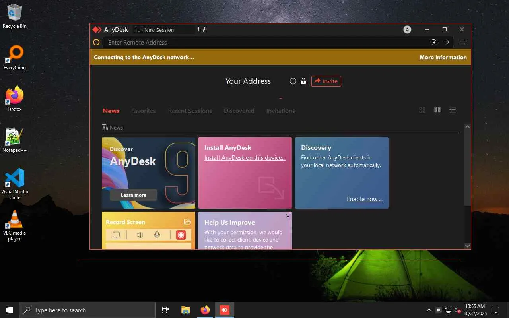
Task: Click the orange connection status circle
Action: tap(96, 42)
